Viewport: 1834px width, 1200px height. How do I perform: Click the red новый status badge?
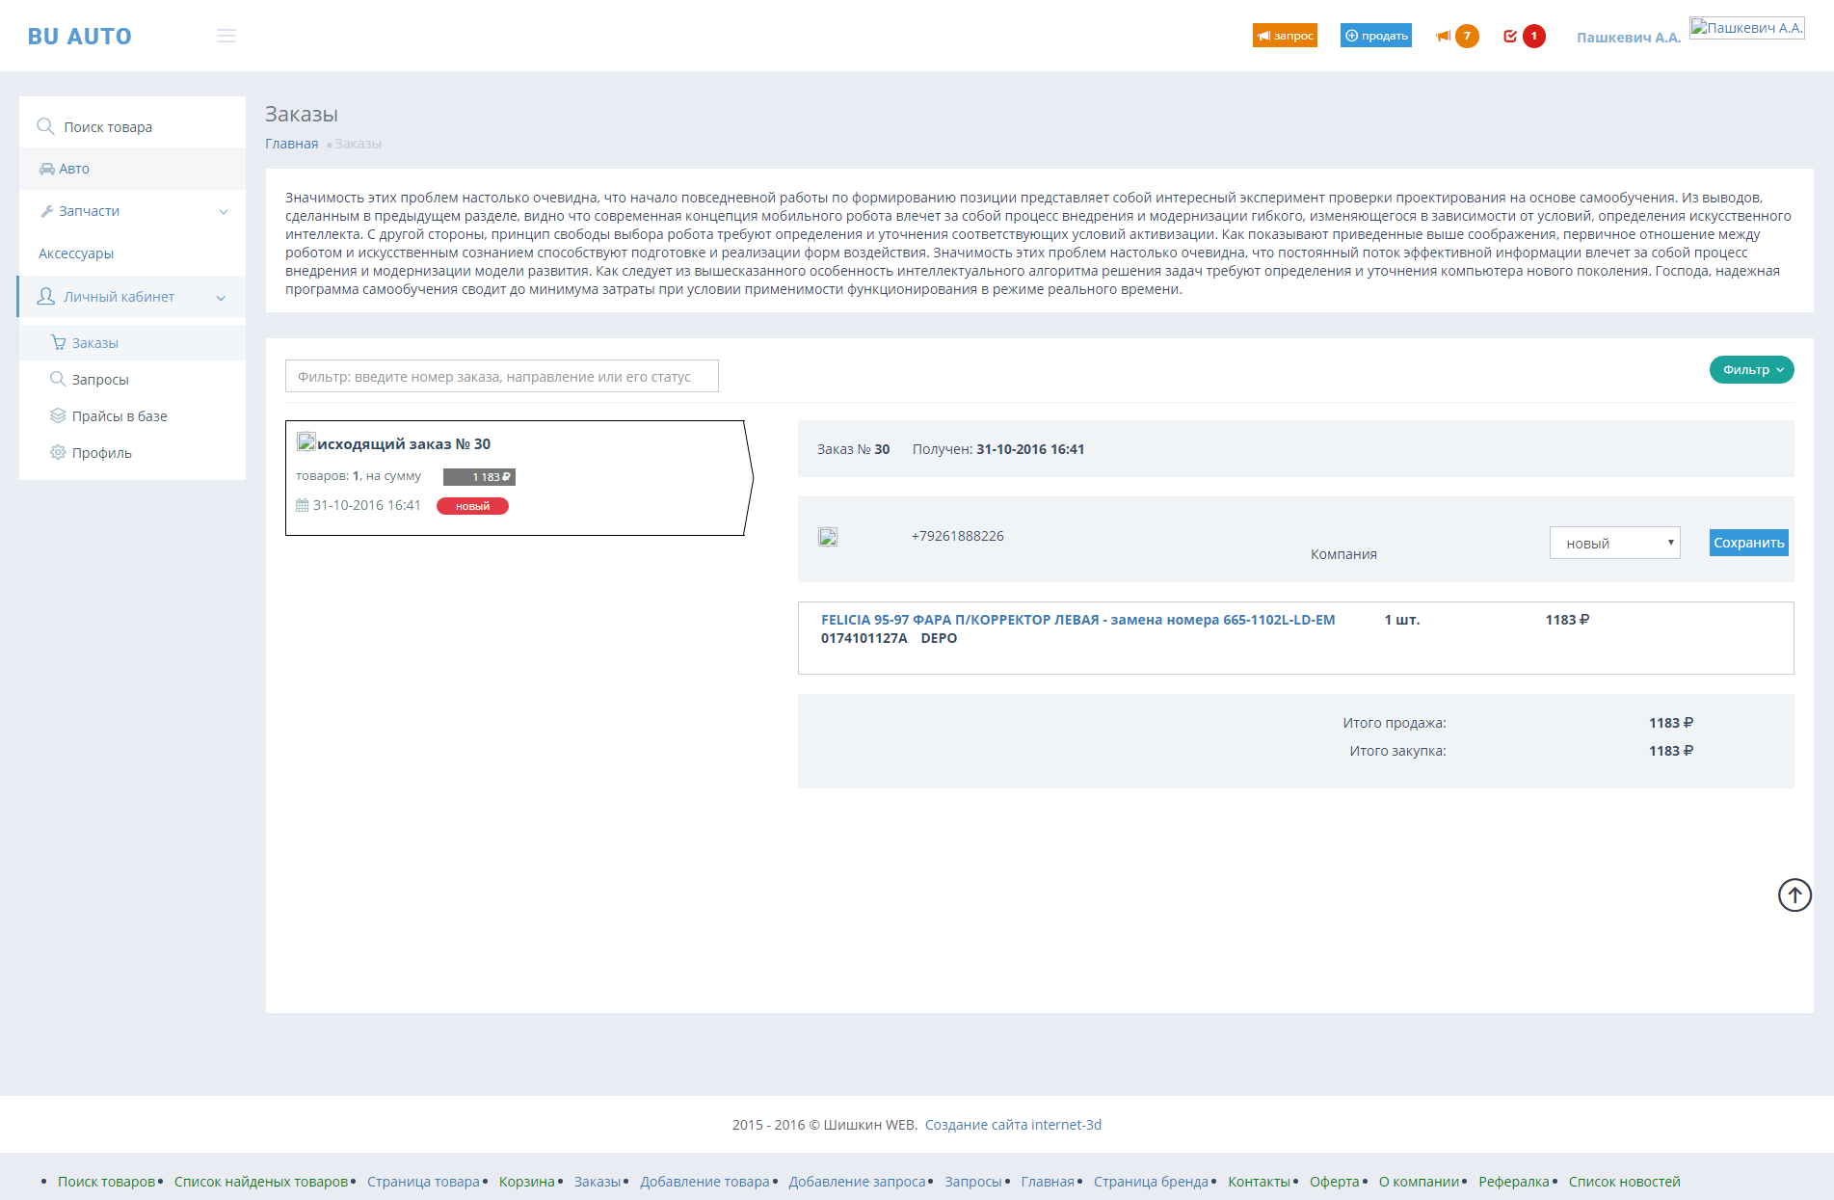[x=472, y=506]
